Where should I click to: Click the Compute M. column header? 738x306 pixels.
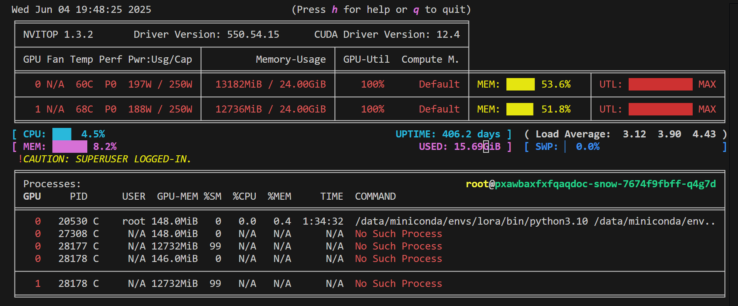coord(430,59)
